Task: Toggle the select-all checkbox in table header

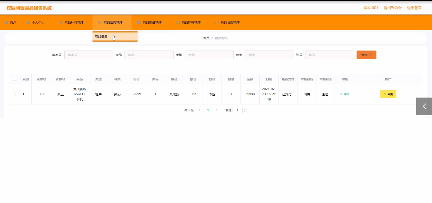Action: coord(15,79)
